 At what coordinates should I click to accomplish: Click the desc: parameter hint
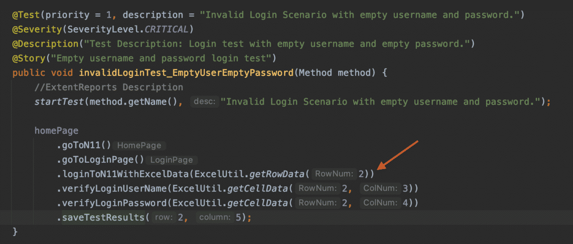coord(204,102)
